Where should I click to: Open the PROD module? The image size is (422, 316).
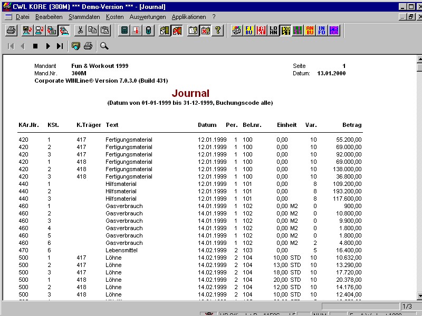tap(334, 31)
